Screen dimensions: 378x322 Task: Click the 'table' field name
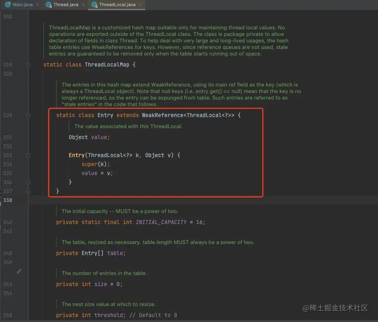(x=115, y=253)
